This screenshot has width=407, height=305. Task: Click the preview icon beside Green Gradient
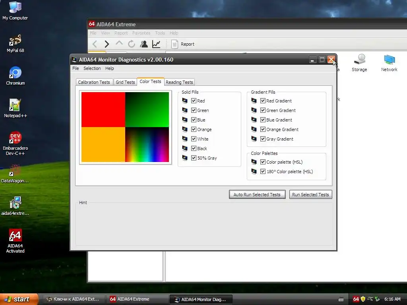[254, 110]
